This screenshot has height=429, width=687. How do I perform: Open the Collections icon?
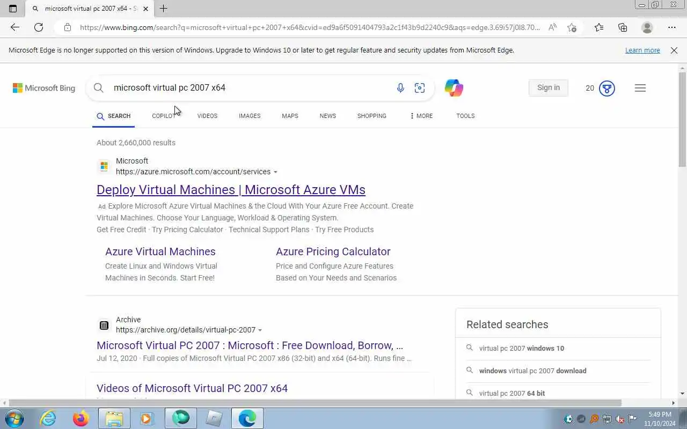pyautogui.click(x=623, y=27)
